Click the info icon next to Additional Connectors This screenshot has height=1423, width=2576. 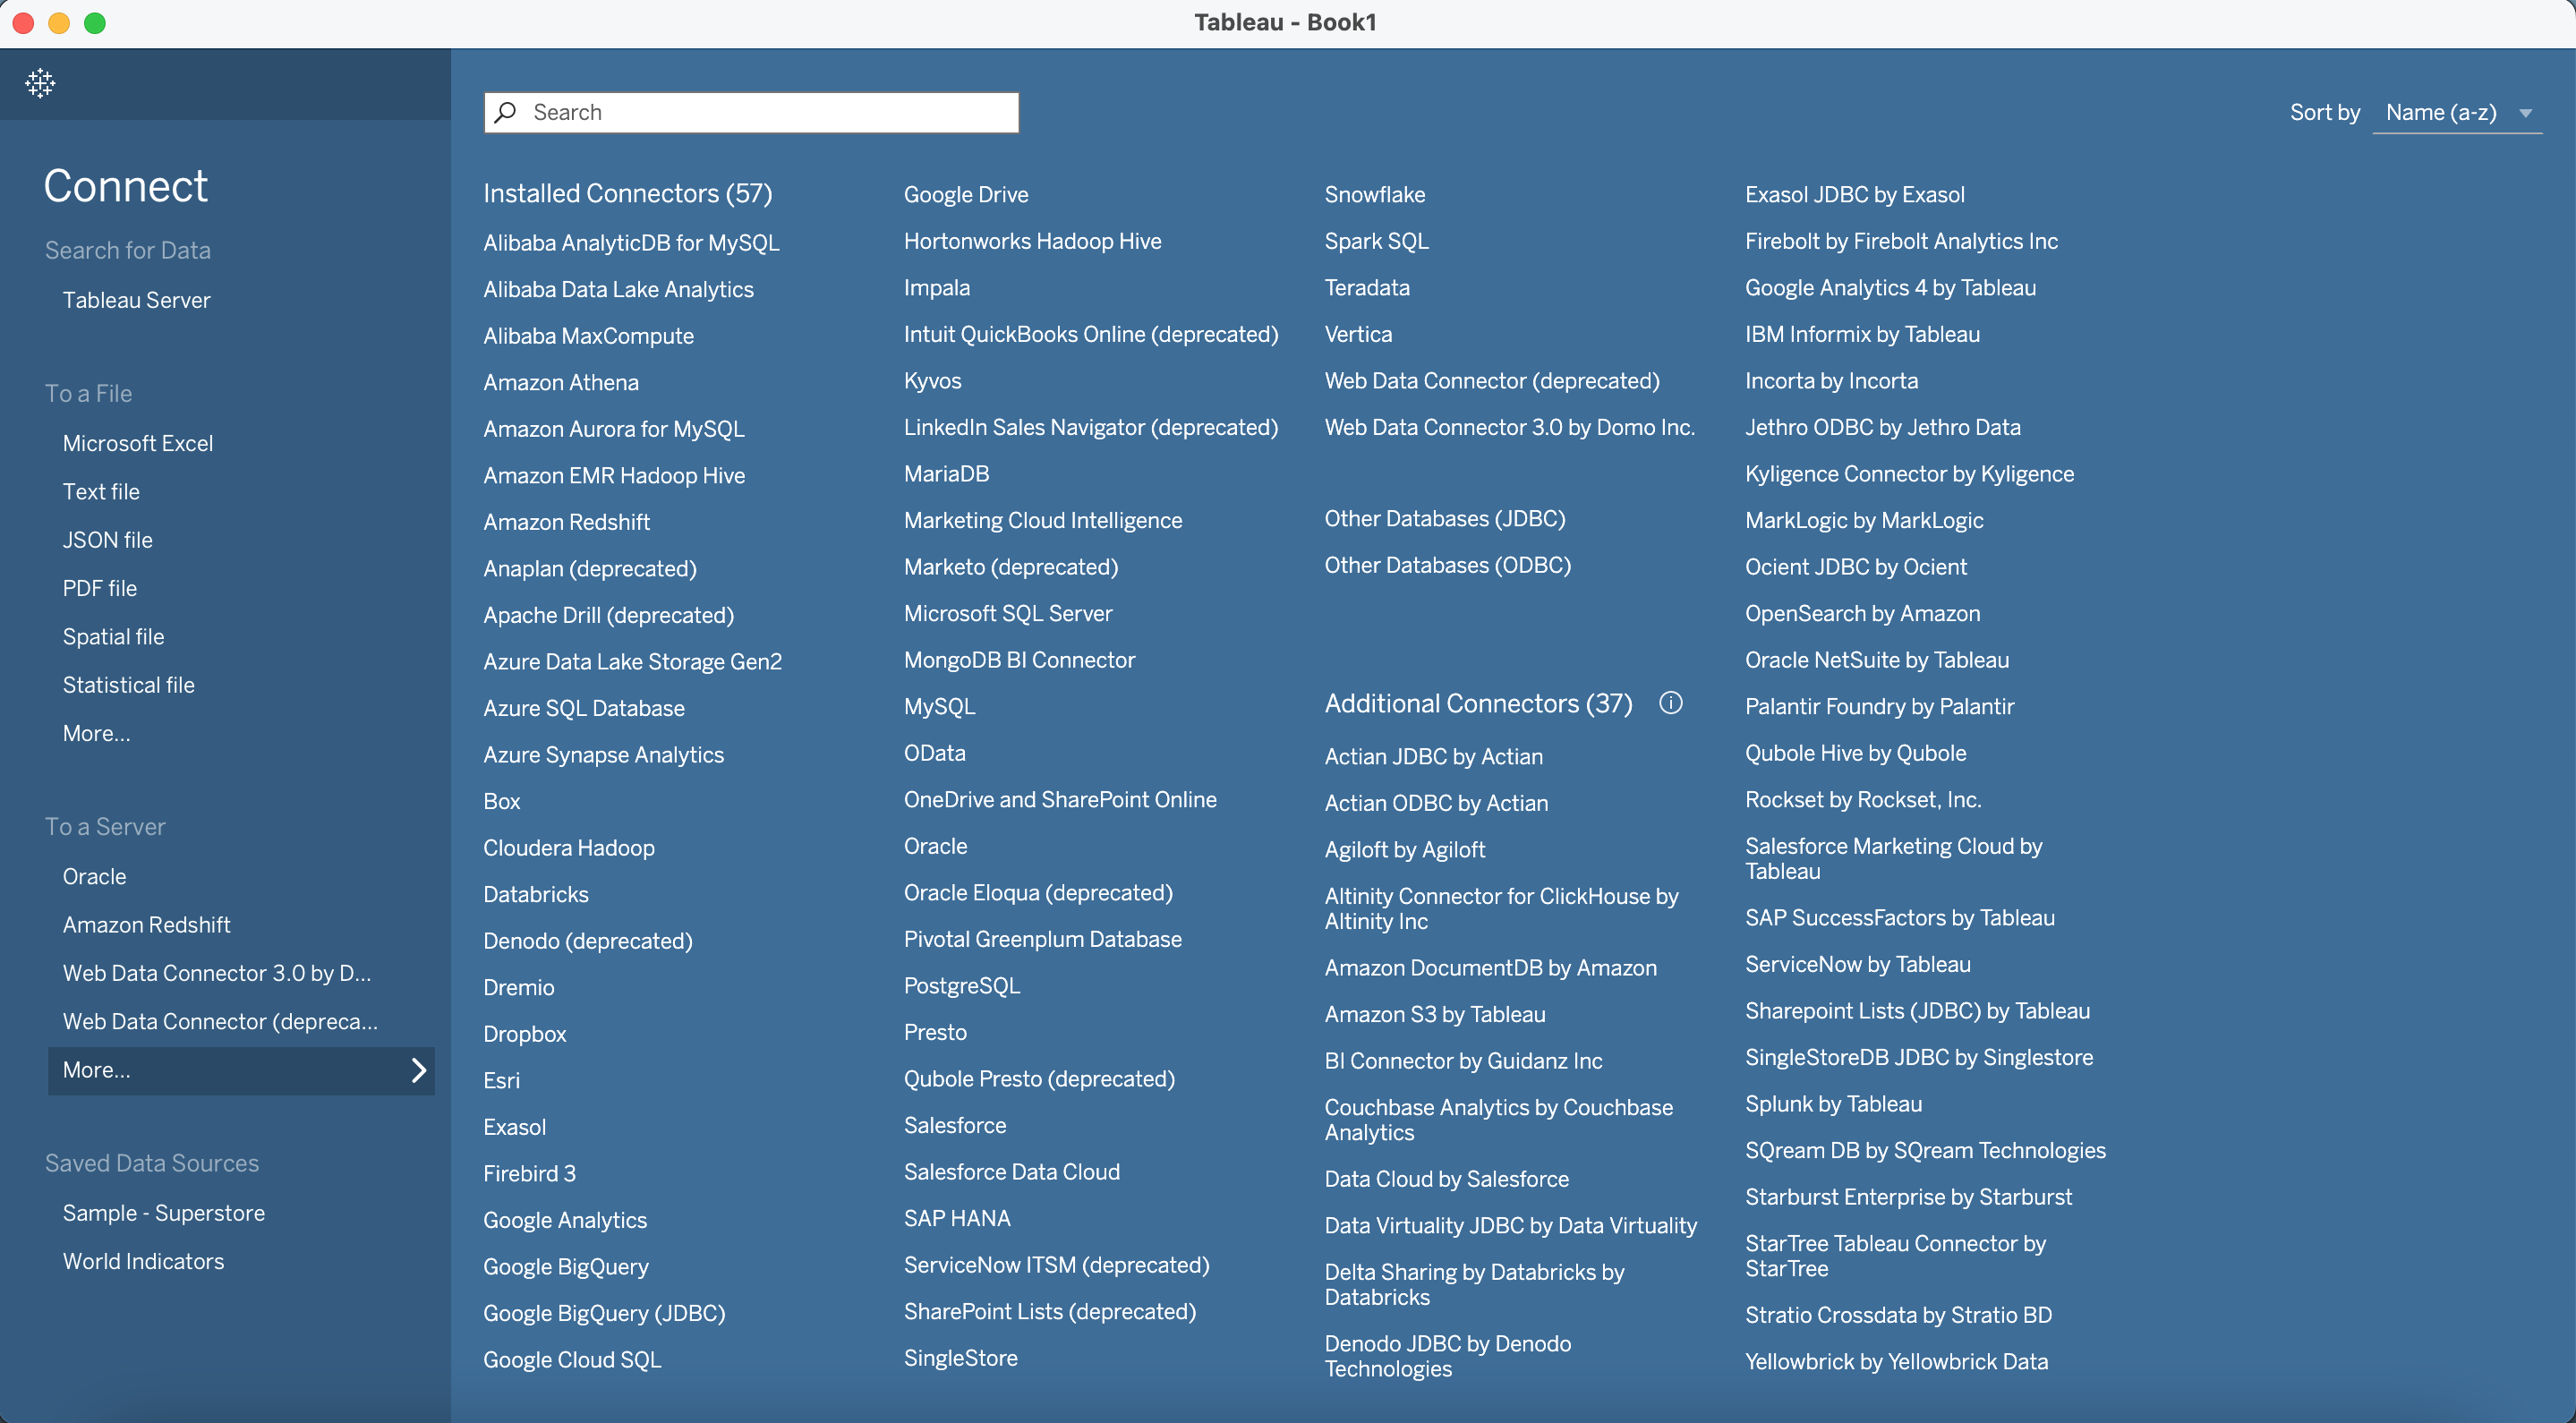tap(1671, 703)
